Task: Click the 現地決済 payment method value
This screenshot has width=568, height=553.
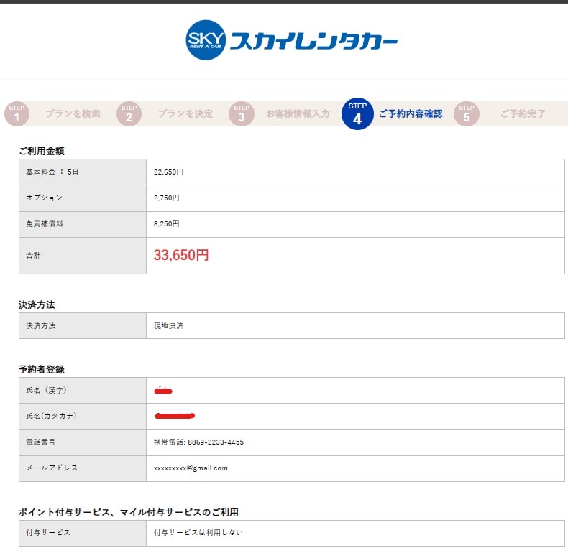Action: (x=168, y=325)
